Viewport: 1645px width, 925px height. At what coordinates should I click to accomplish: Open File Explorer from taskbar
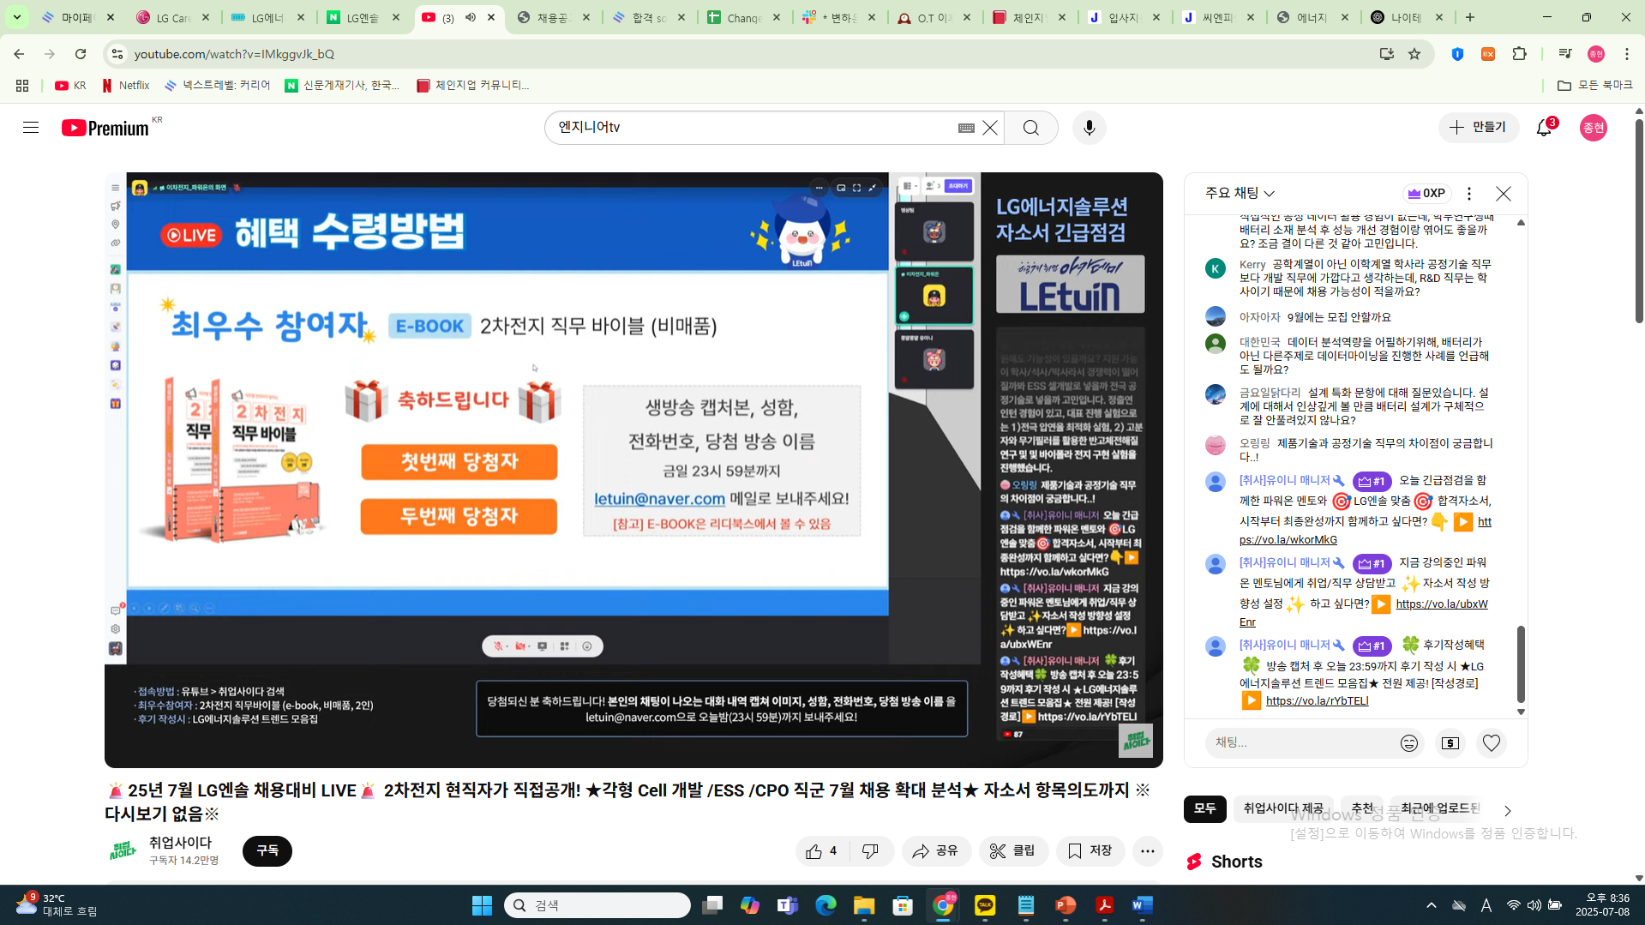863,905
